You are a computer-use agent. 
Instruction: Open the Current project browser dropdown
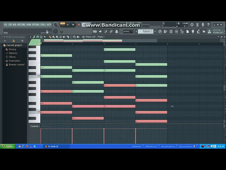point(18,37)
